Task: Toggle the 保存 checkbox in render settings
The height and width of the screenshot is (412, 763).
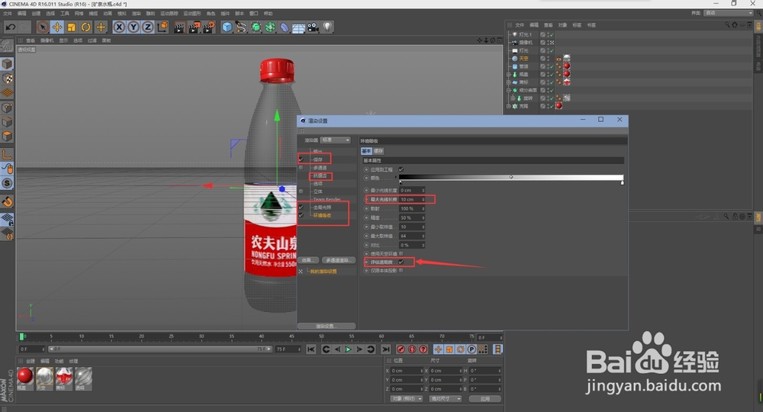Action: tap(301, 159)
